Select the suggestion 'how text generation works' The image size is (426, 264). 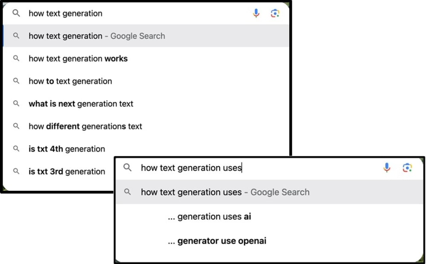coord(78,58)
